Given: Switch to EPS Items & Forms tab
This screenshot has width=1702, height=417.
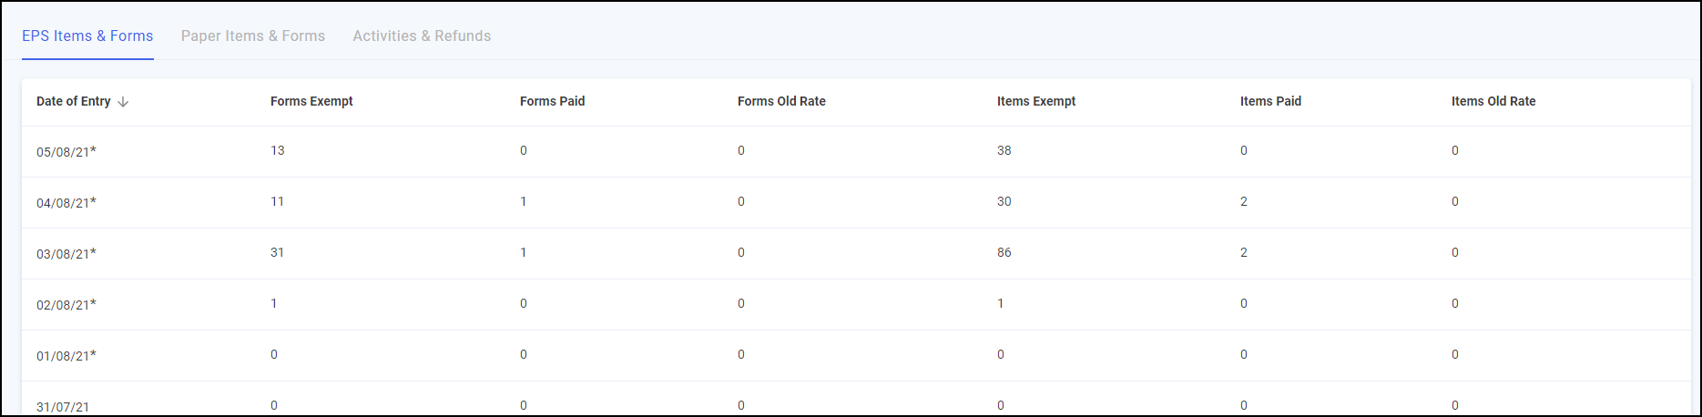Looking at the screenshot, I should click(87, 36).
